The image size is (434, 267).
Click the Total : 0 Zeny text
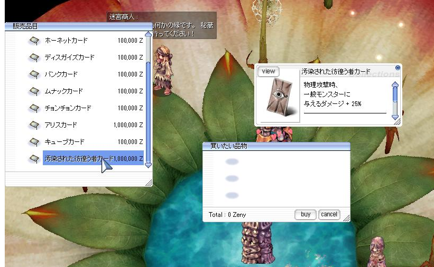point(227,215)
